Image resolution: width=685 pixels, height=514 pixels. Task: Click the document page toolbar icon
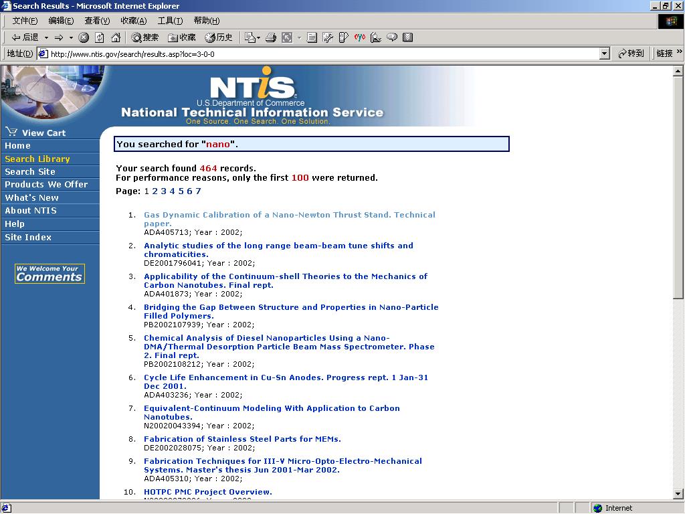(312, 37)
